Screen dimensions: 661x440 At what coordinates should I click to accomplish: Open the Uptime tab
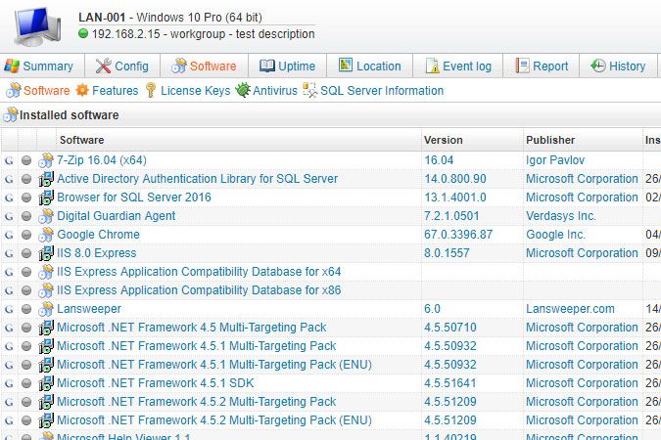pos(287,66)
